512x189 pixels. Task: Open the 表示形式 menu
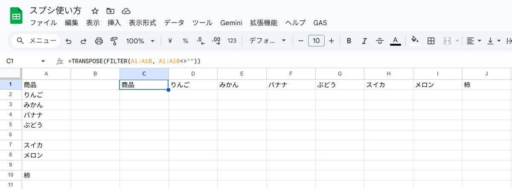(x=143, y=23)
